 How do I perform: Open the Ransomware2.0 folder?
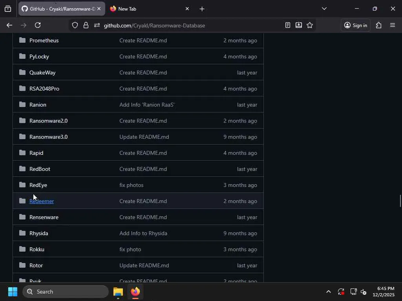click(48, 121)
